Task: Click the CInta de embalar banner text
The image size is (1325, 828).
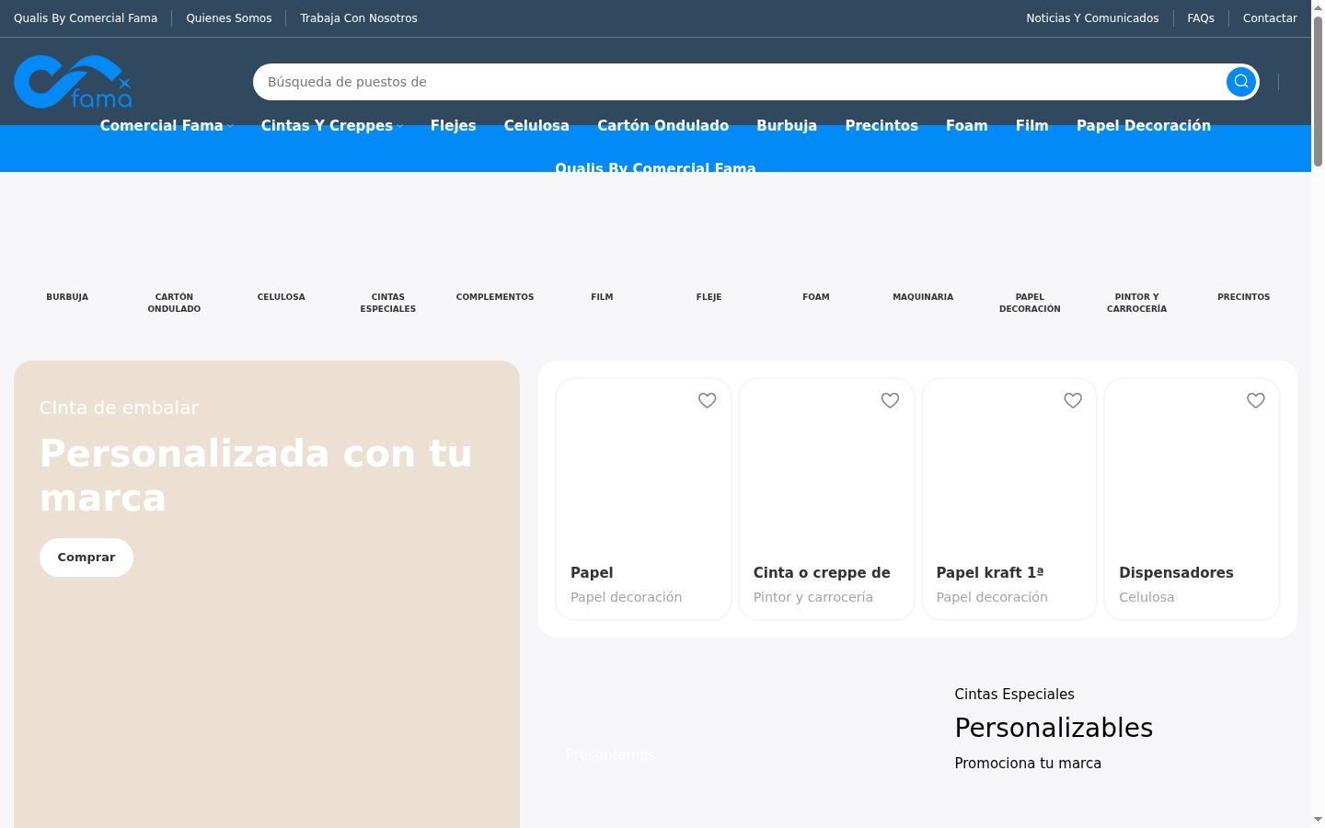Action: (x=119, y=408)
